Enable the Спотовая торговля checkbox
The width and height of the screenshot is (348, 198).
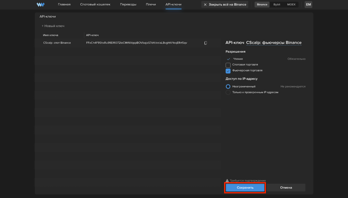pyautogui.click(x=228, y=65)
